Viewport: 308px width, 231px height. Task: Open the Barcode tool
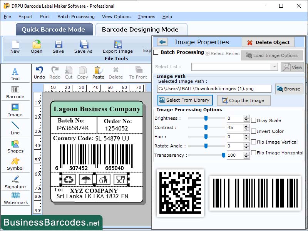tap(15, 92)
